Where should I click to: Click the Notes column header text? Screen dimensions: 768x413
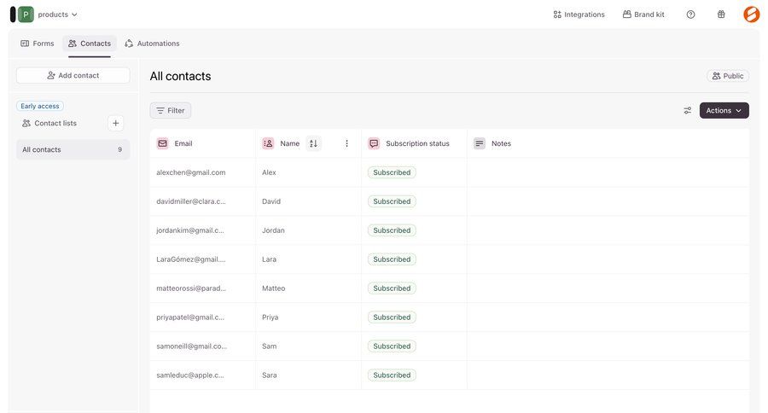501,143
